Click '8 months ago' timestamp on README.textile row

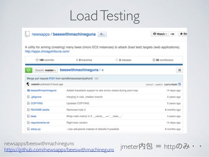click(173, 110)
